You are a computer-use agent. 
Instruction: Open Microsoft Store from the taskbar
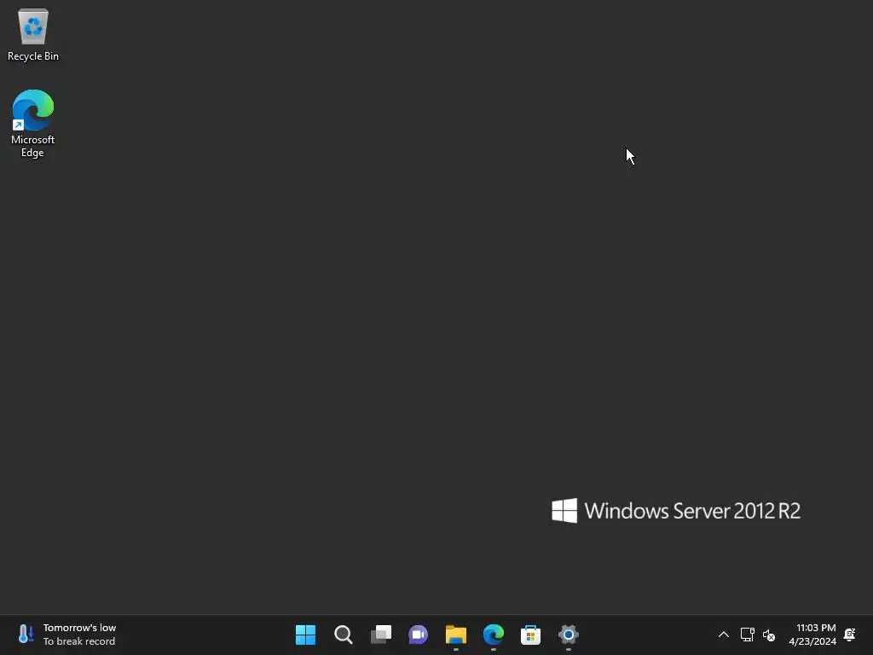coord(530,635)
